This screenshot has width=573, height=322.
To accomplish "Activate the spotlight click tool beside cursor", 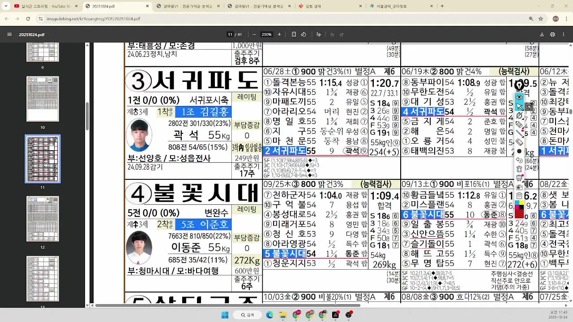I will [529, 106].
